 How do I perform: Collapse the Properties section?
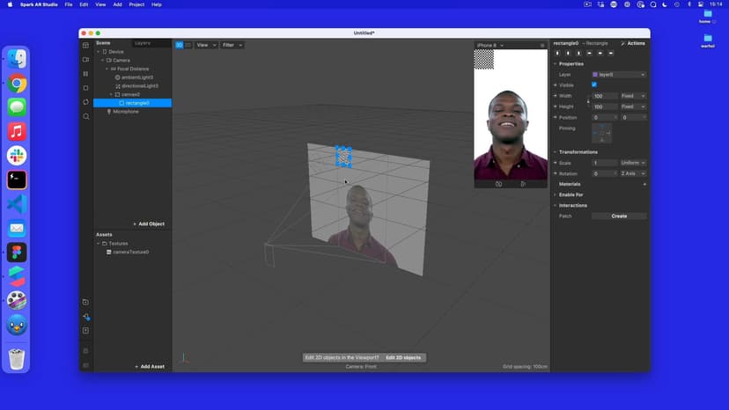coord(556,64)
